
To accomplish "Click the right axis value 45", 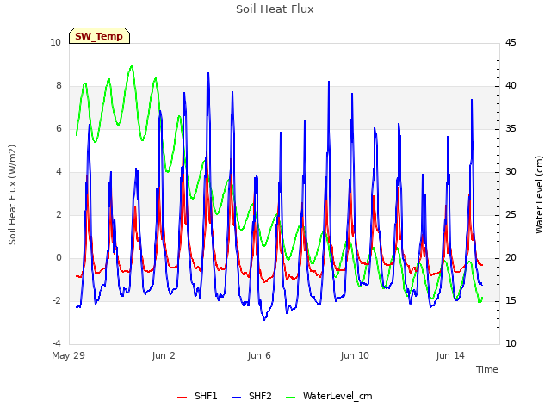I will [x=511, y=43].
